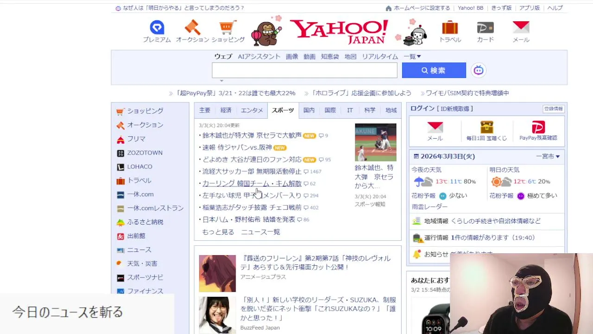Open the Shopping cart icon in header

pyautogui.click(x=227, y=27)
